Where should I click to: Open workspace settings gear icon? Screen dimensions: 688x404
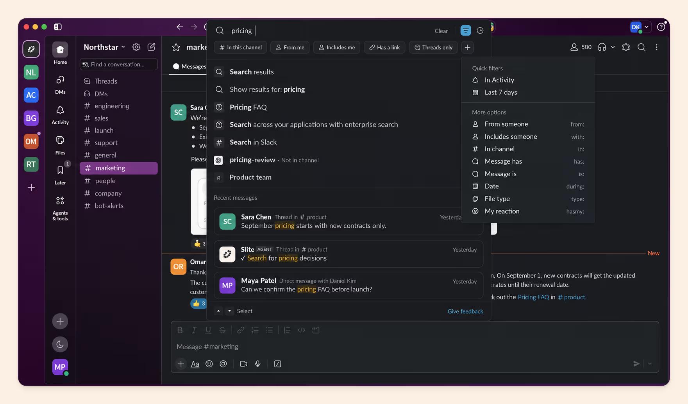point(136,47)
